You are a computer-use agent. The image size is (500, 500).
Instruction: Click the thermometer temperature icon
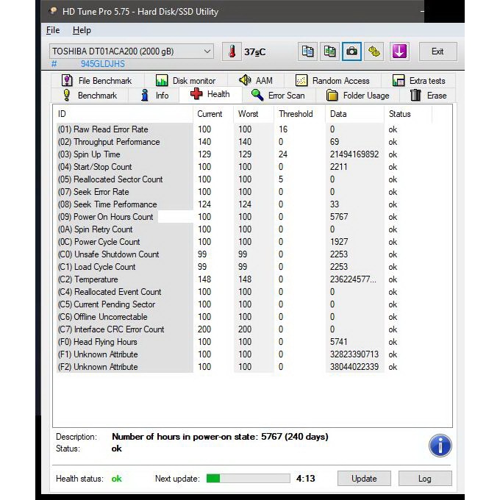tap(232, 51)
